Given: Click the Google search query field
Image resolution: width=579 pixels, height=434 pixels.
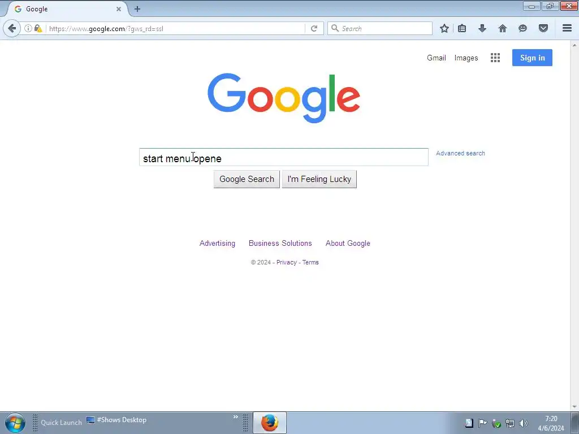Looking at the screenshot, I should pyautogui.click(x=284, y=157).
